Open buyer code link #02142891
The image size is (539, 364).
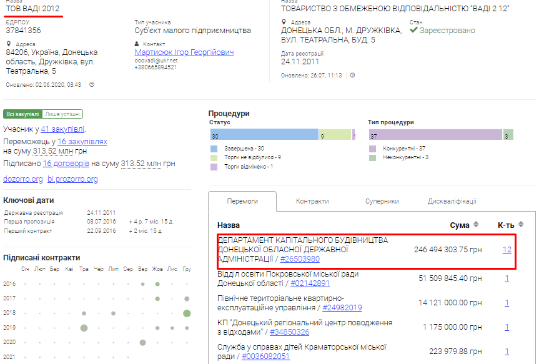[x=310, y=283]
